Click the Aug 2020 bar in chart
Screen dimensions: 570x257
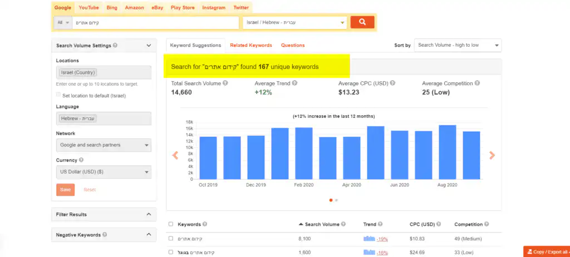point(448,152)
